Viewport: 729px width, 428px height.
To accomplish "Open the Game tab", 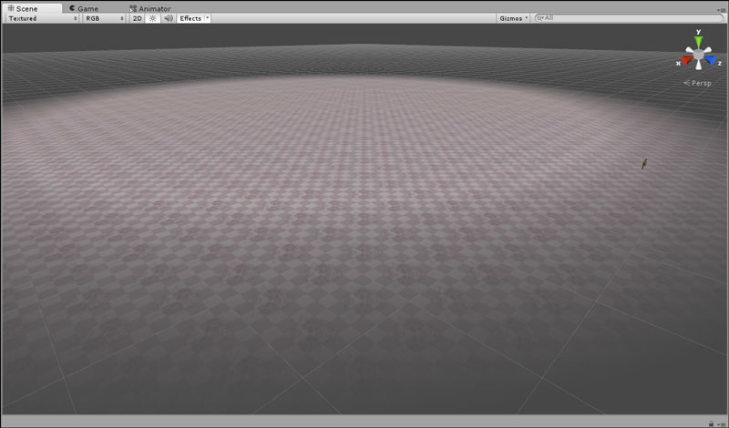I will click(84, 8).
